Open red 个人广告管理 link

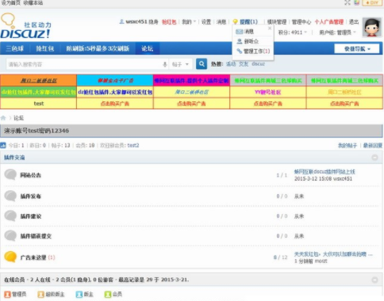click(x=328, y=22)
